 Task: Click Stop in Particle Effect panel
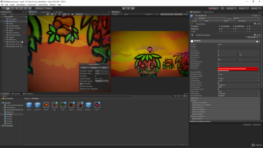pyautogui.click(x=104, y=68)
